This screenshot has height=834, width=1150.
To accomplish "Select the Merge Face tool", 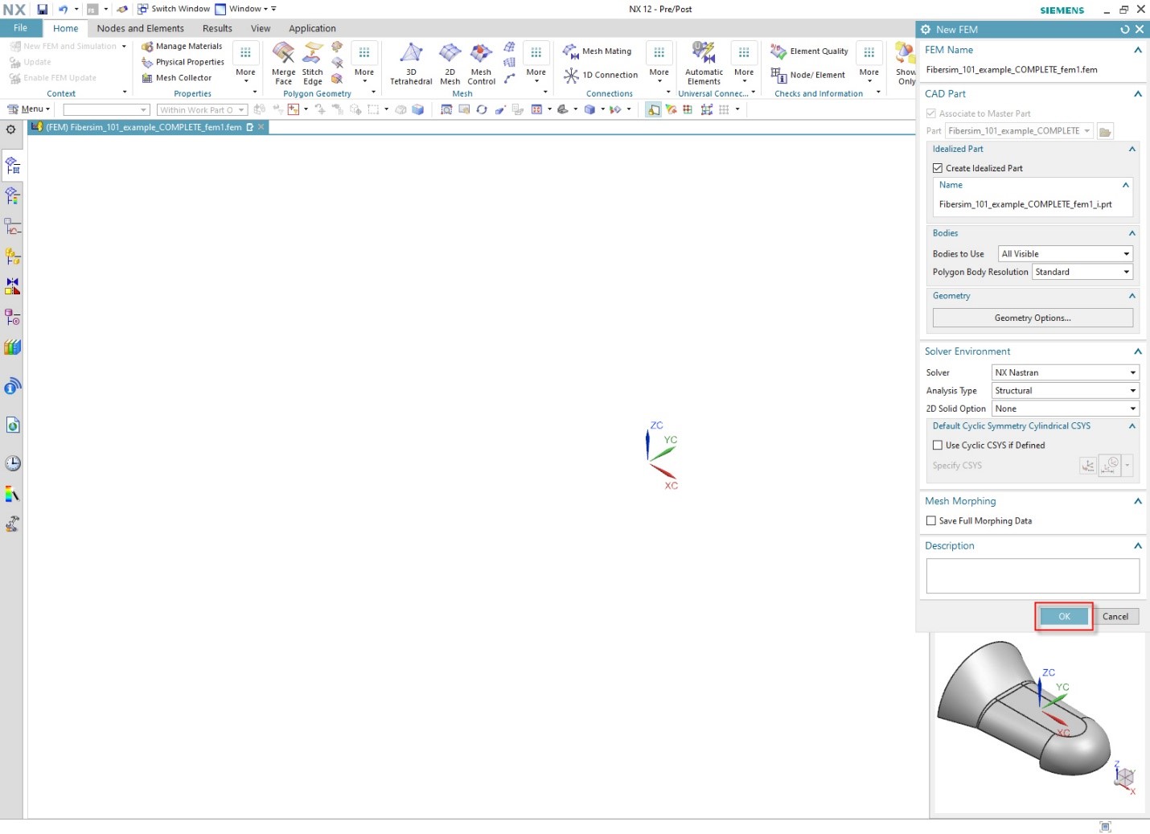I will [283, 63].
